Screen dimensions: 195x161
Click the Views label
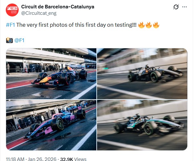[81, 159]
